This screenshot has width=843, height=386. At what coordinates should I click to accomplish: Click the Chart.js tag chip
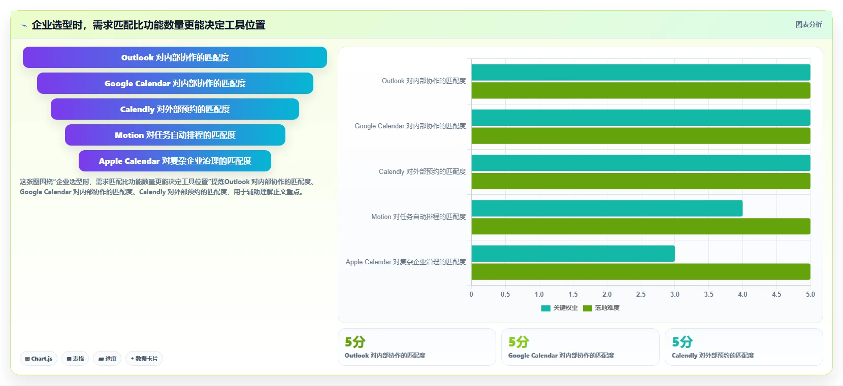[x=39, y=359]
